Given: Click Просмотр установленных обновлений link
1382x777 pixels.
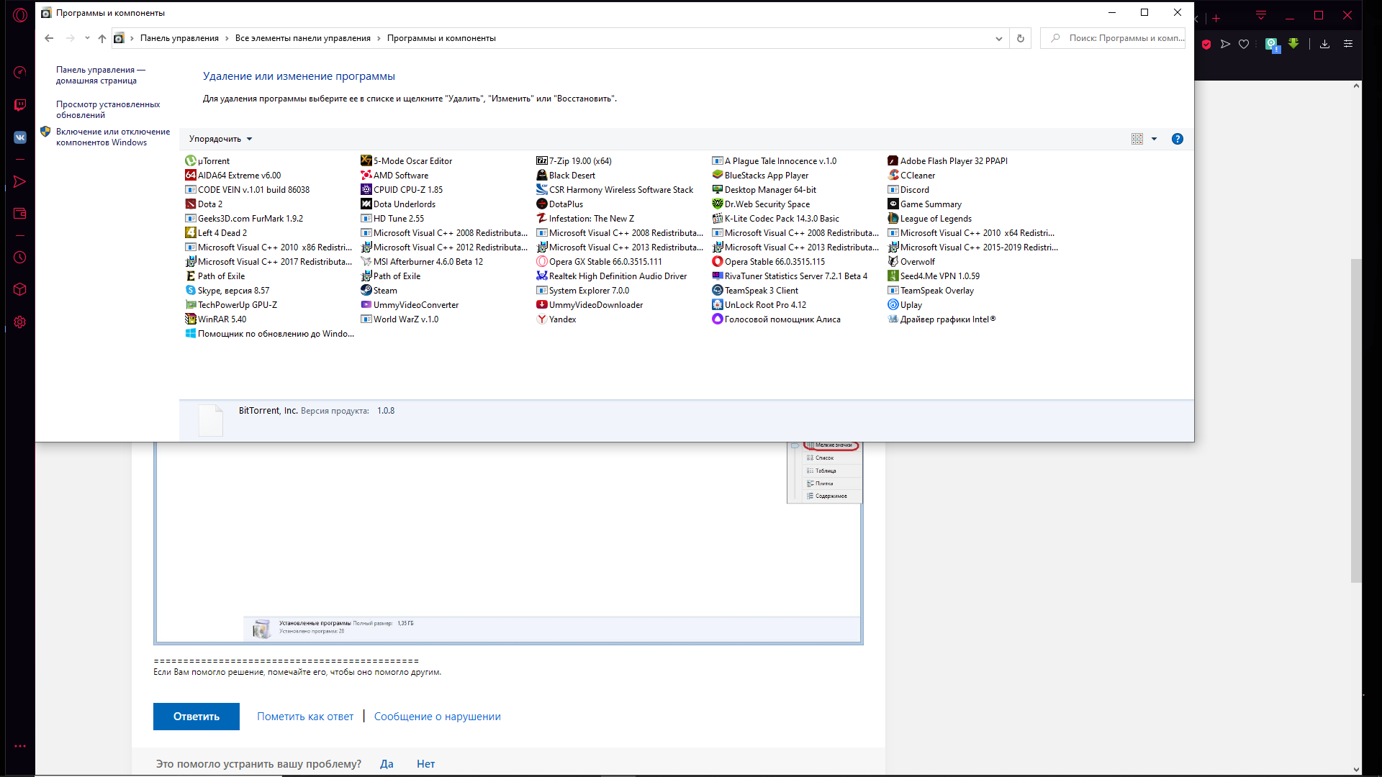Looking at the screenshot, I should [x=107, y=108].
